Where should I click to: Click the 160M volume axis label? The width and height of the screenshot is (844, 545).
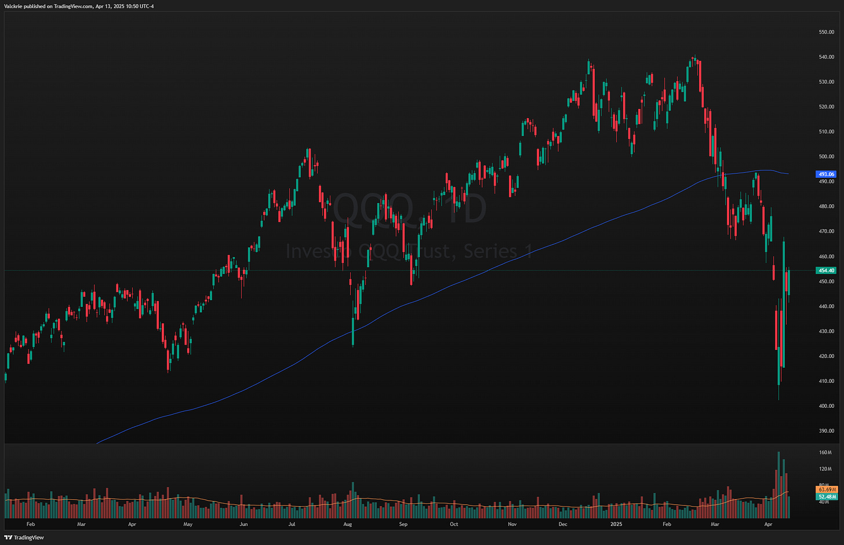click(825, 452)
